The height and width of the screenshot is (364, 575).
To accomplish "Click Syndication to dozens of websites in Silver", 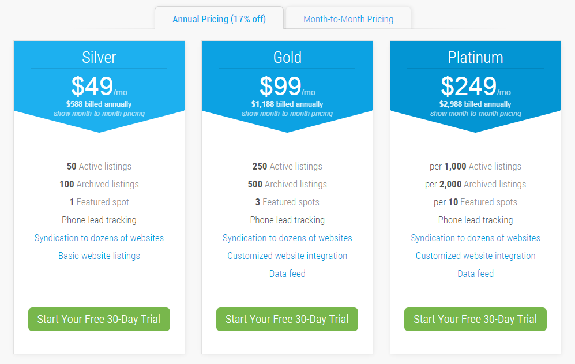I will click(x=99, y=238).
